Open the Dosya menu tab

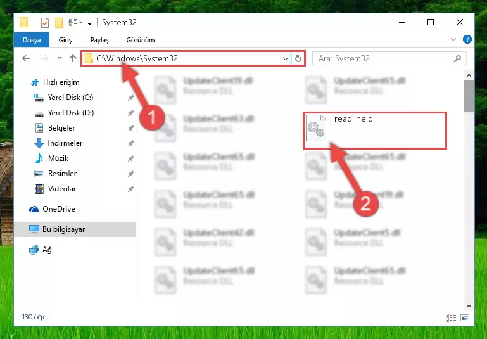[32, 40]
